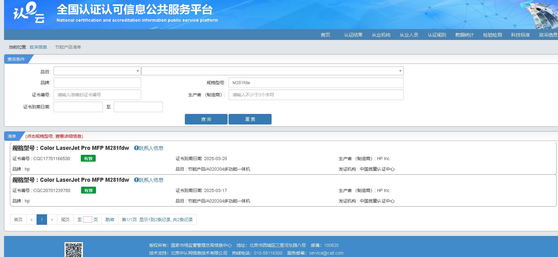Click the 规格型号 field containing M281fdw
The image size is (558, 257).
(x=316, y=83)
